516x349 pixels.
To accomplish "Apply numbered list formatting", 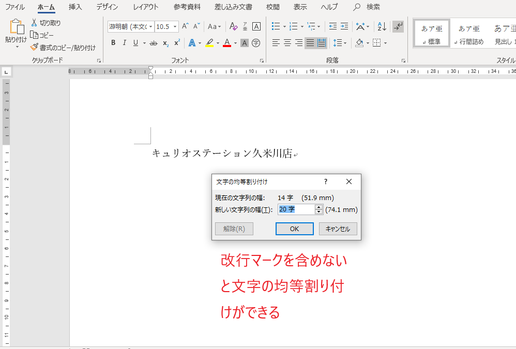I will [x=293, y=26].
